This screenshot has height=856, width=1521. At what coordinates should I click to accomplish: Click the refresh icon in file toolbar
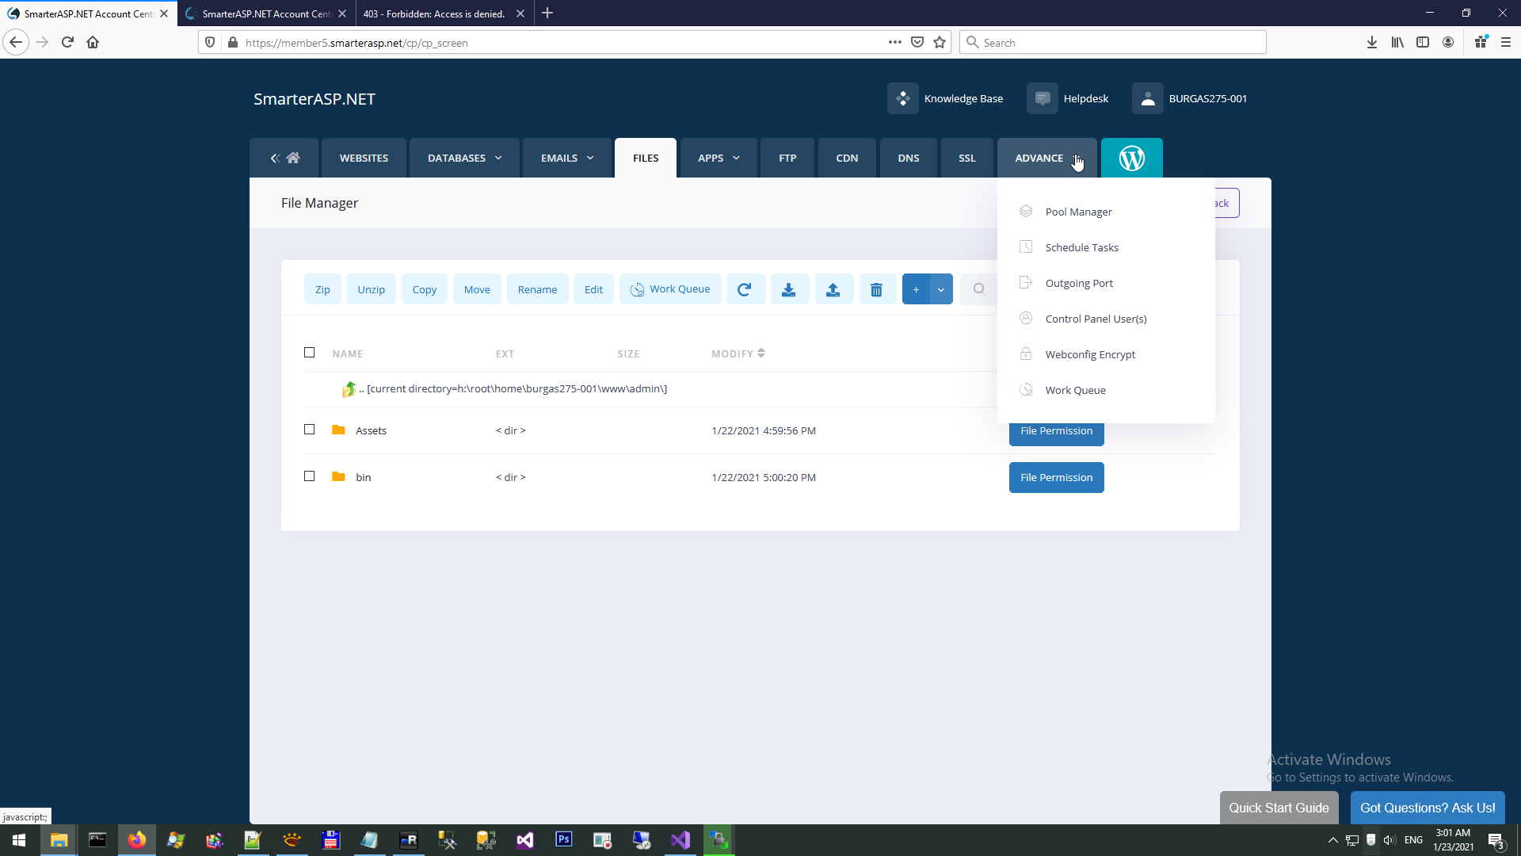click(744, 289)
